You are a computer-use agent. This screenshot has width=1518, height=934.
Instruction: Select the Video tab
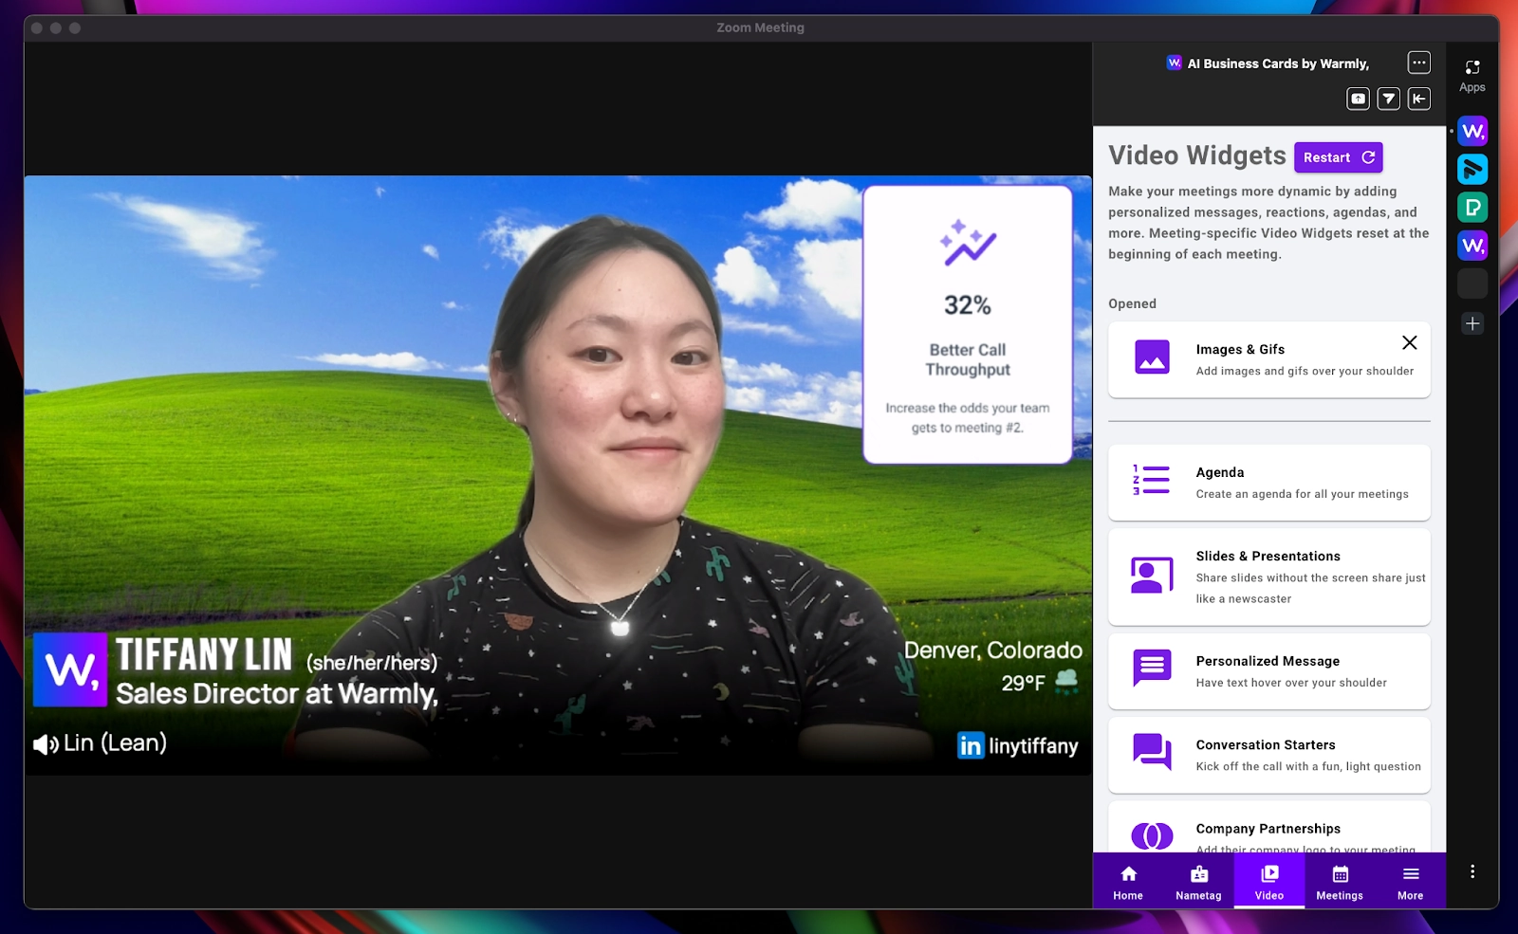1269,882
